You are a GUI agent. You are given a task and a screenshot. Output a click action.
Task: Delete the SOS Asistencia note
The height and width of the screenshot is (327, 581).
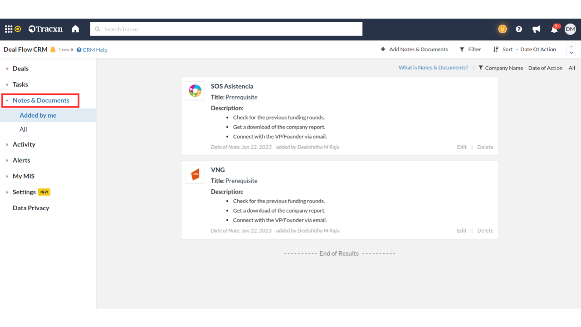click(485, 147)
